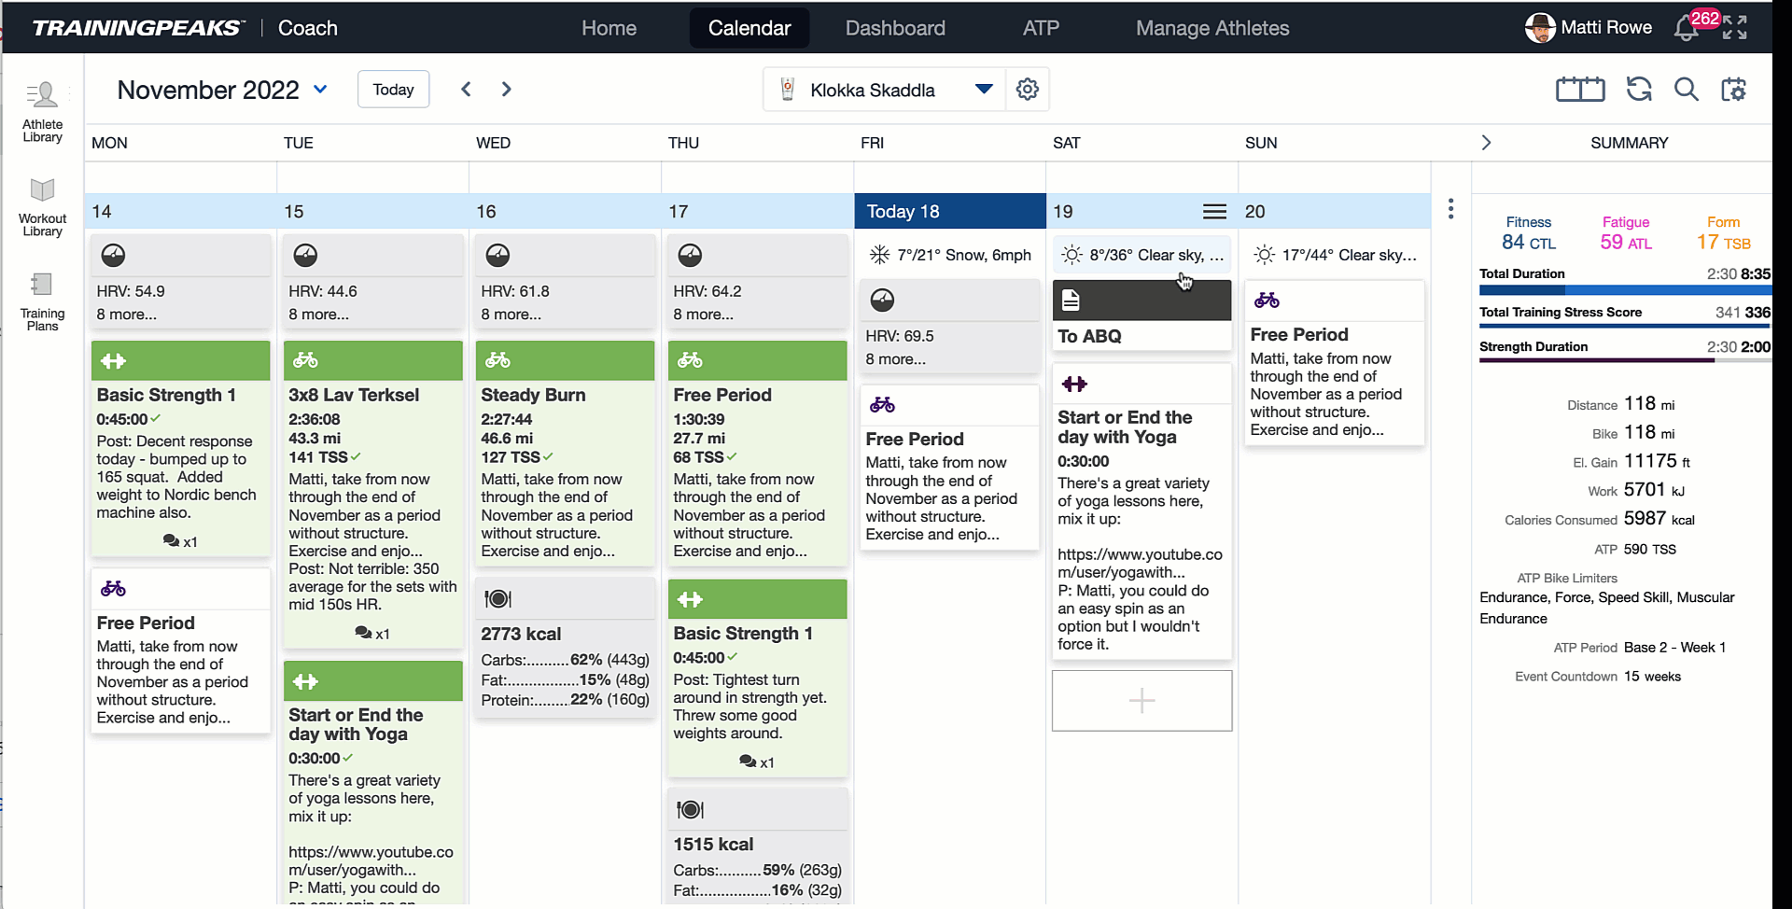Expand the November 2022 month picker

[320, 90]
